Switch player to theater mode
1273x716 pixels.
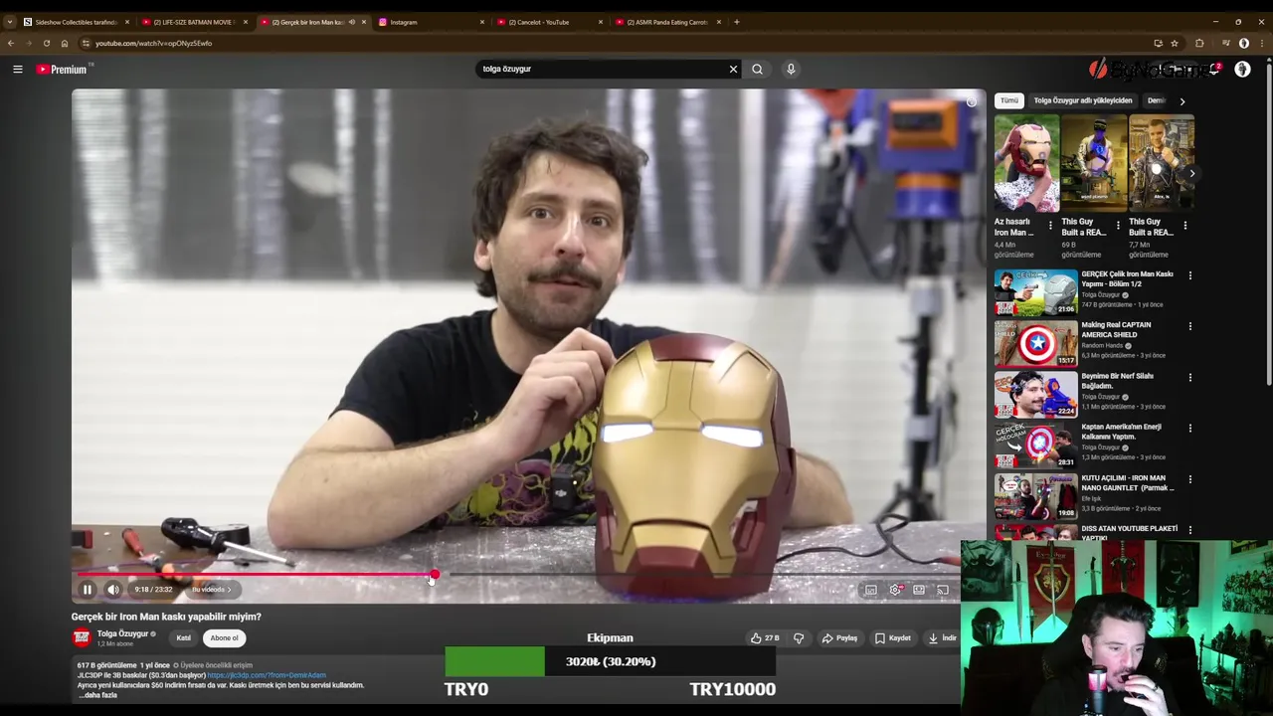pos(920,590)
